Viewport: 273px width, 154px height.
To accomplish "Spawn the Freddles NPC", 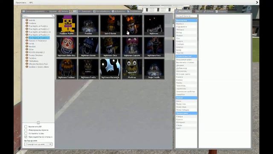I will point(88,25).
